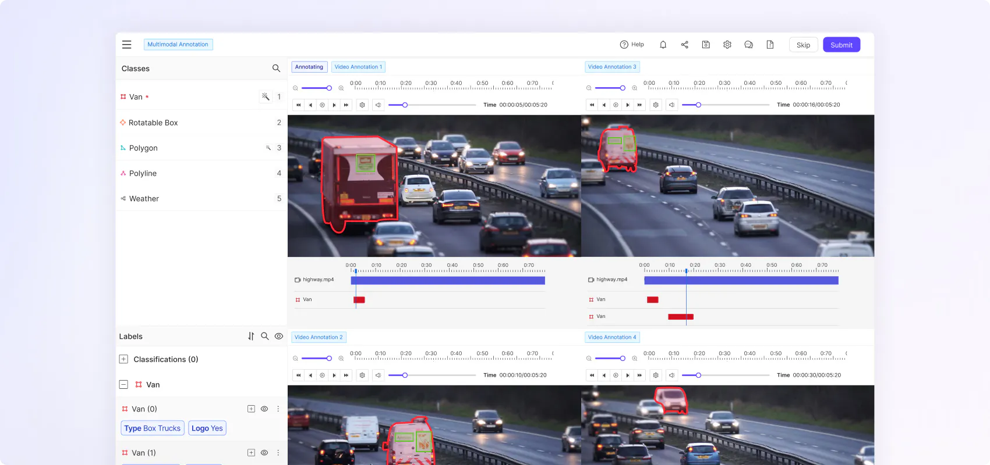
Task: Select the outlined van in Video Annotation 4
Action: (x=671, y=400)
